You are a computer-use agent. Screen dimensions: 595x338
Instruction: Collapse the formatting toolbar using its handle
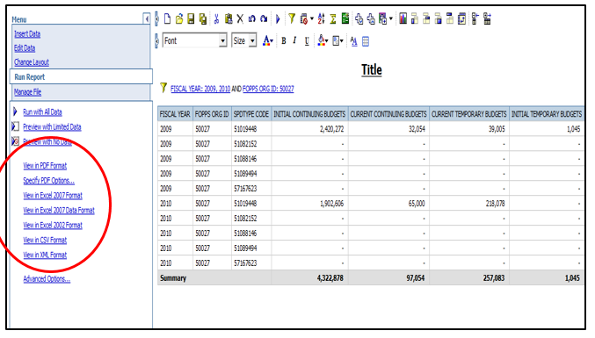point(156,41)
